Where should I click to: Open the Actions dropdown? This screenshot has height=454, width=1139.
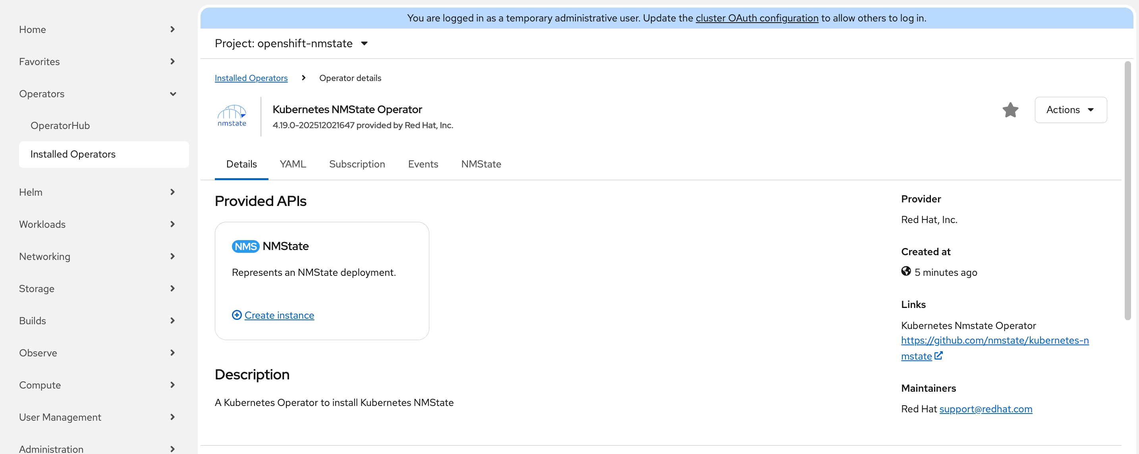click(1070, 110)
